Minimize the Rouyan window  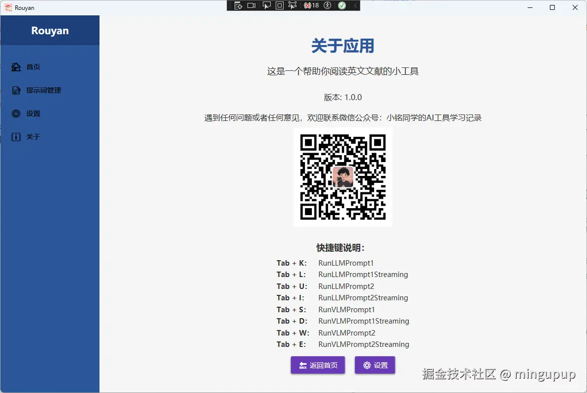point(530,7)
